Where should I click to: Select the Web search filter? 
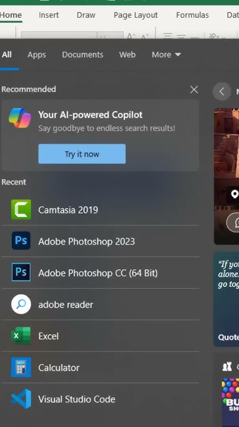pyautogui.click(x=127, y=55)
